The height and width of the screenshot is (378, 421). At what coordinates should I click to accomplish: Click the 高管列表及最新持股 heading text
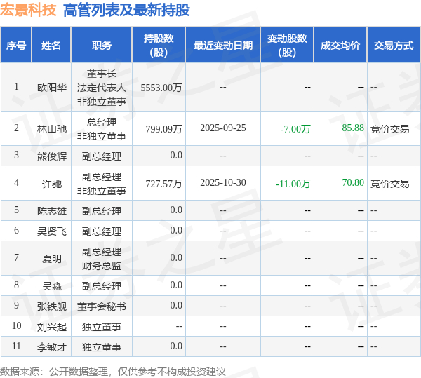tap(126, 11)
